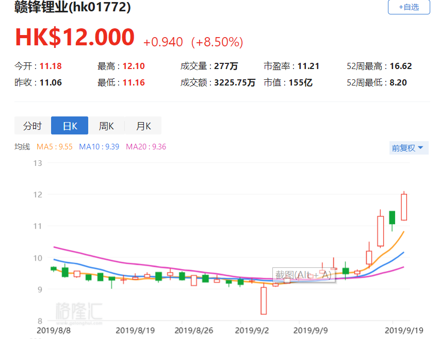Click the 52-week low value 8.20
Viewport: 439px width, 339px height.
[398, 82]
